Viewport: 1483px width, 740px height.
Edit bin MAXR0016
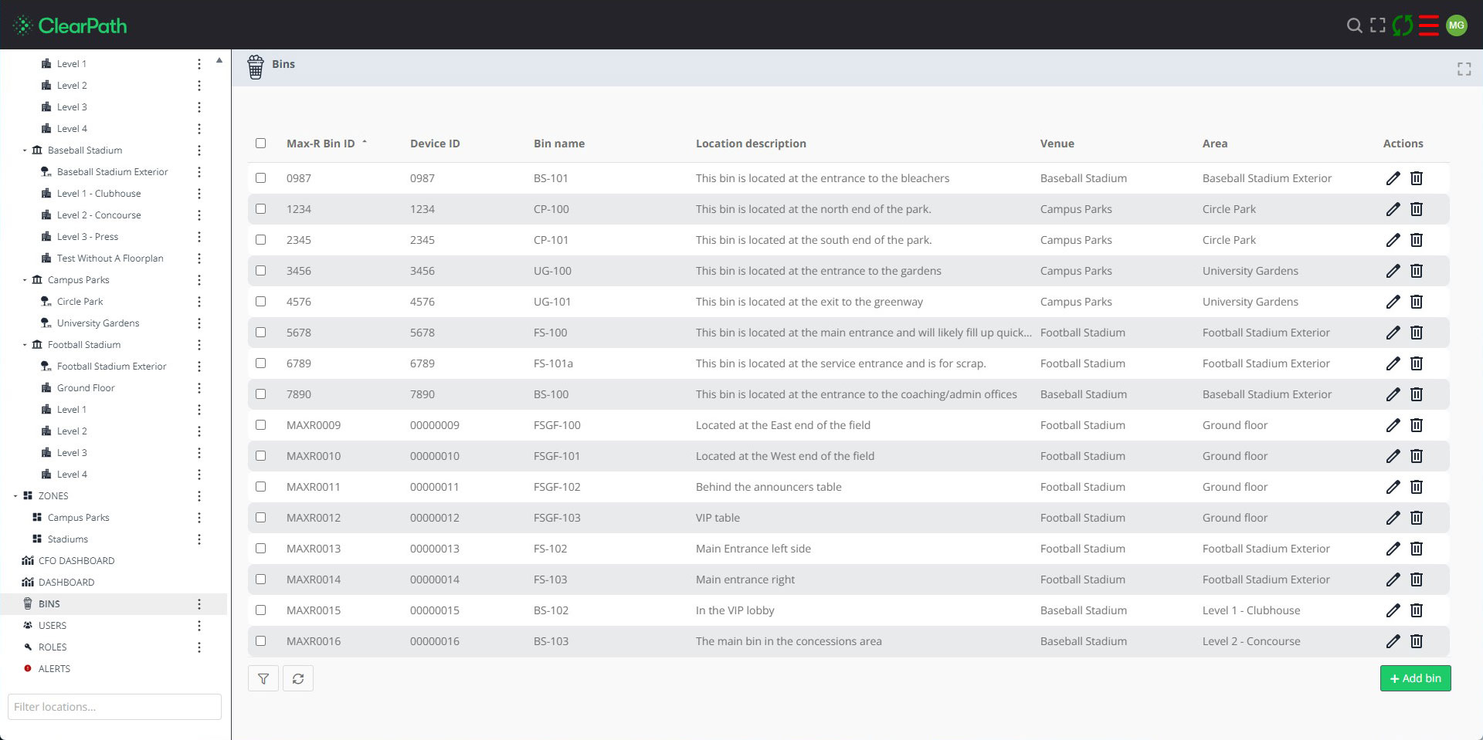point(1393,641)
